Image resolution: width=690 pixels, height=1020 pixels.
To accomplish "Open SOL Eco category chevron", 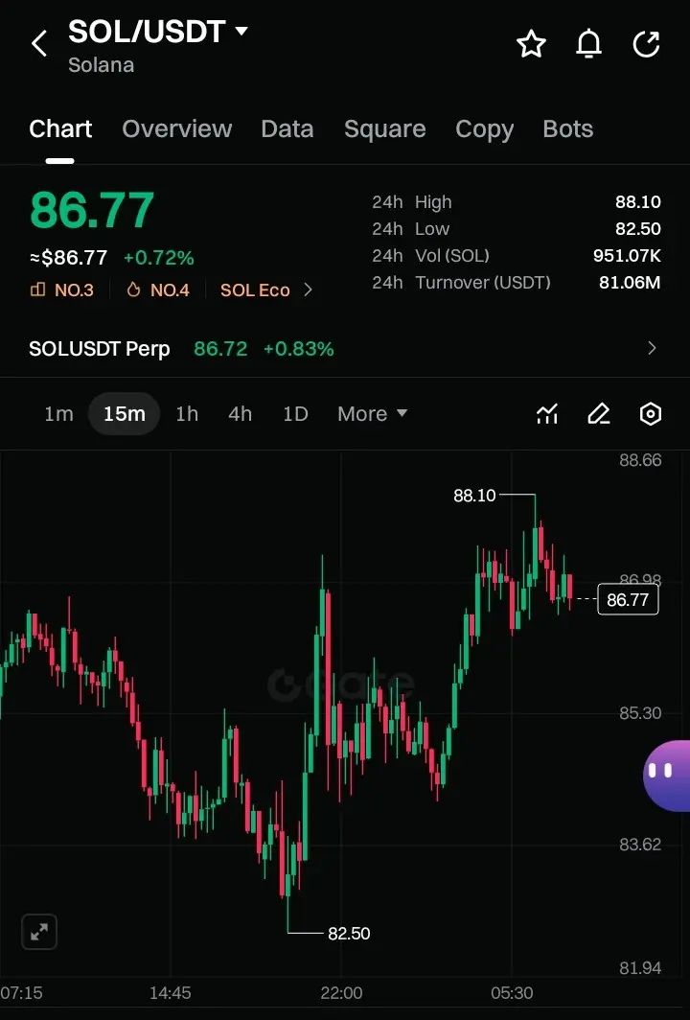I will pyautogui.click(x=309, y=290).
